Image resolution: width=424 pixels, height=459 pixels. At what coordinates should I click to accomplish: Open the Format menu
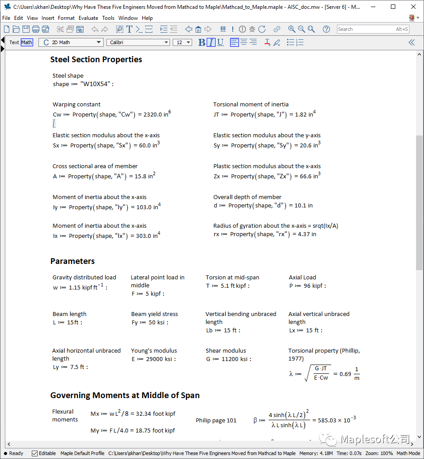coord(66,18)
